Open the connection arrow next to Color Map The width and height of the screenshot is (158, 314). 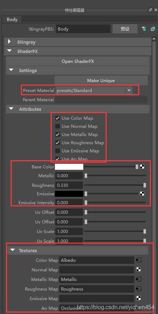pos(139,260)
